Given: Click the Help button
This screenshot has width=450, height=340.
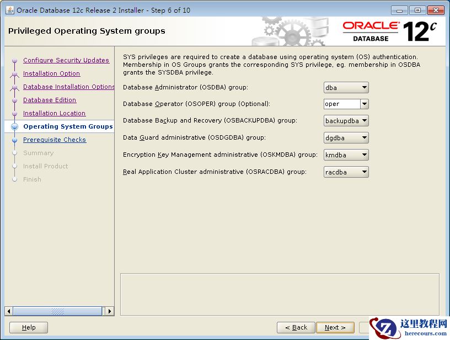Looking at the screenshot, I should [29, 327].
